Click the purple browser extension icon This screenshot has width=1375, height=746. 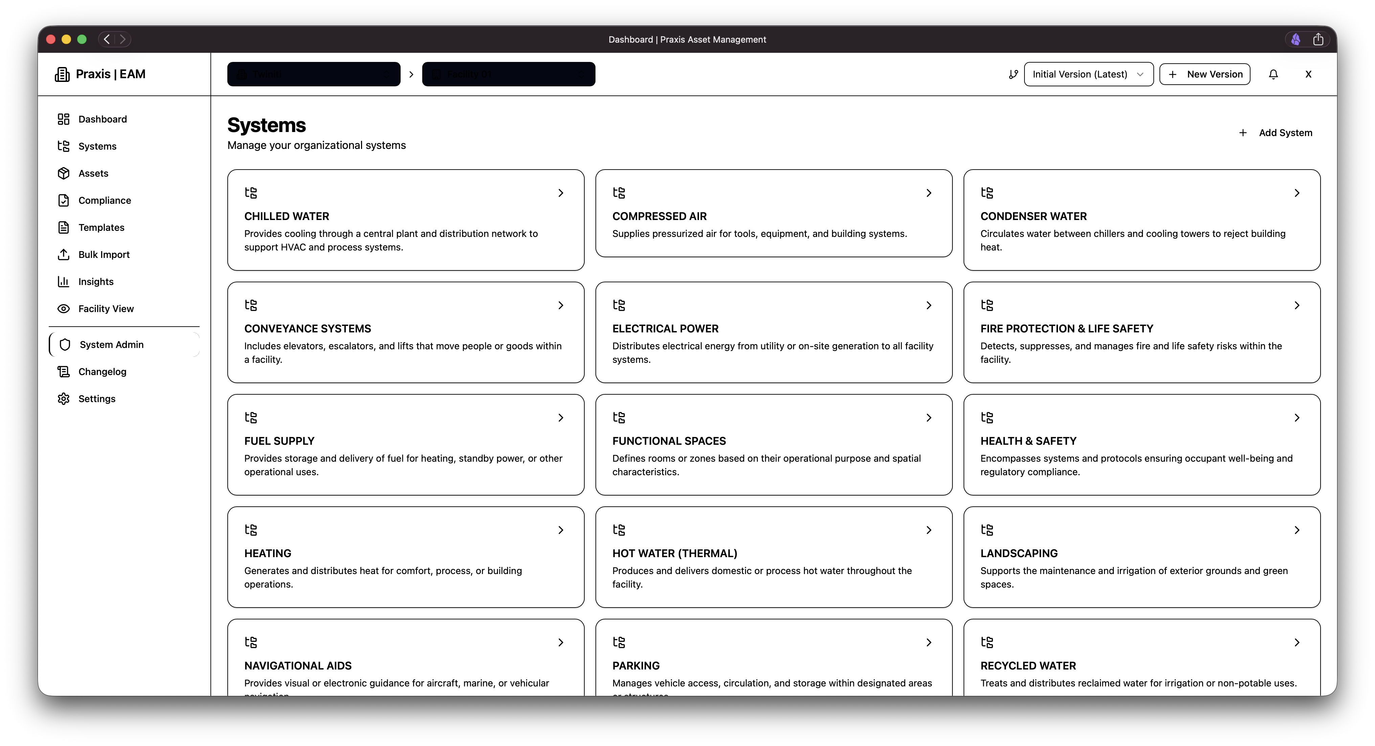tap(1295, 40)
